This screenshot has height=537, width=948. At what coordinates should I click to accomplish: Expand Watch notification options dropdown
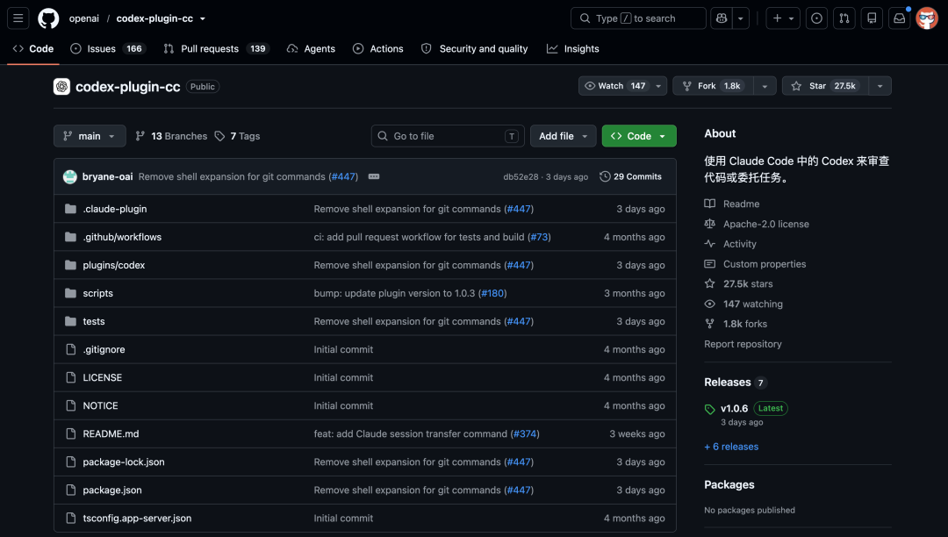(x=658, y=86)
